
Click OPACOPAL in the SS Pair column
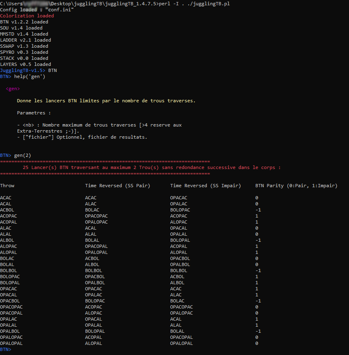tap(96, 246)
